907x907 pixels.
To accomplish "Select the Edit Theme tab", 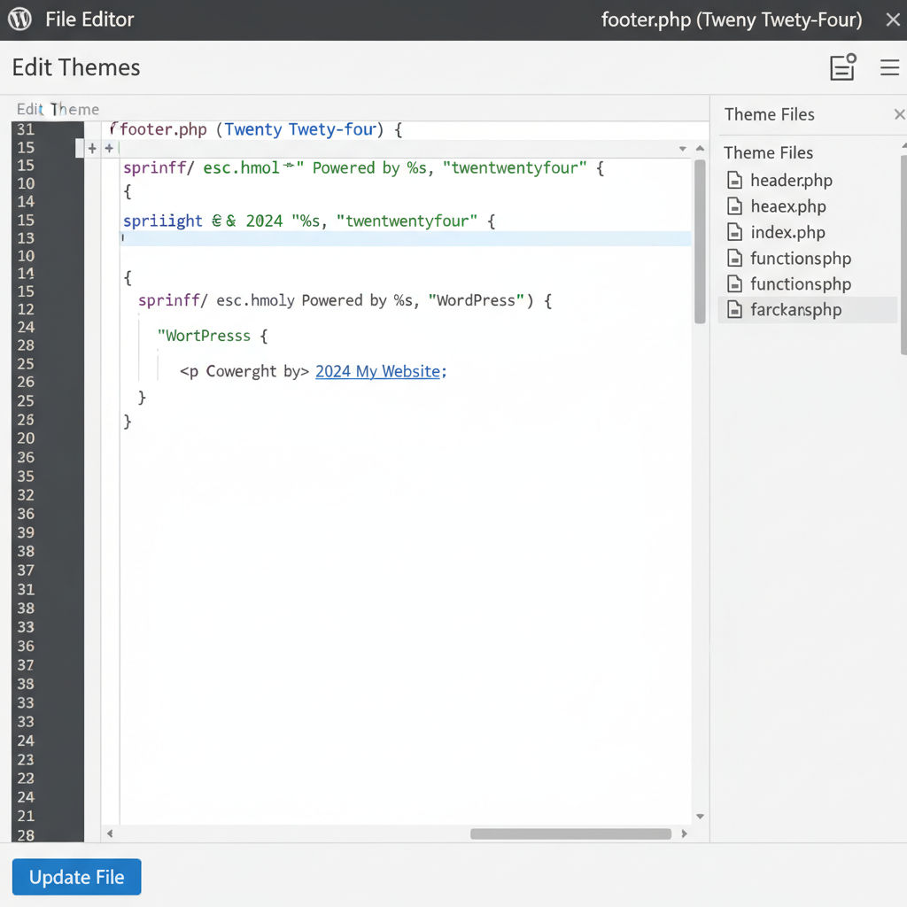I will 58,109.
